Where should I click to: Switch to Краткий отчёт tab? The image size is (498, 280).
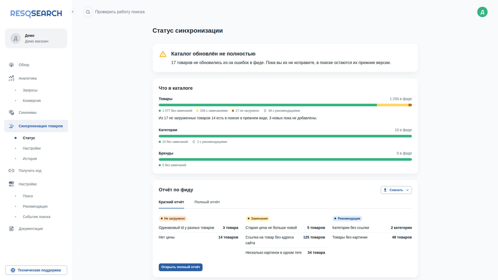[171, 202]
